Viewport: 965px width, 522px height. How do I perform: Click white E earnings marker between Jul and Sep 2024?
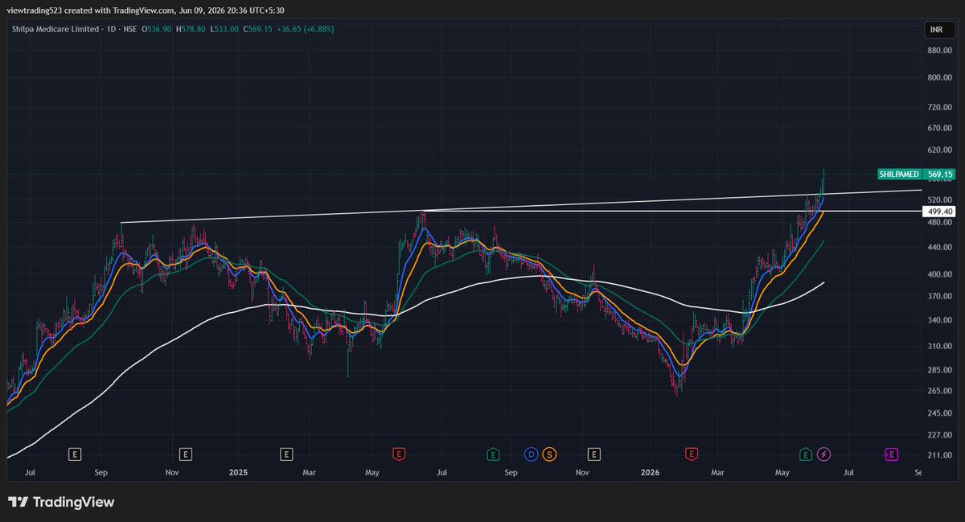click(75, 454)
